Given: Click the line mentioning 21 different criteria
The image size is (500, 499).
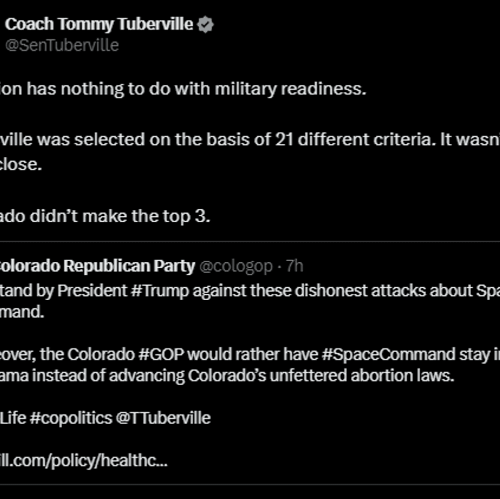Looking at the screenshot, I should coord(250,139).
